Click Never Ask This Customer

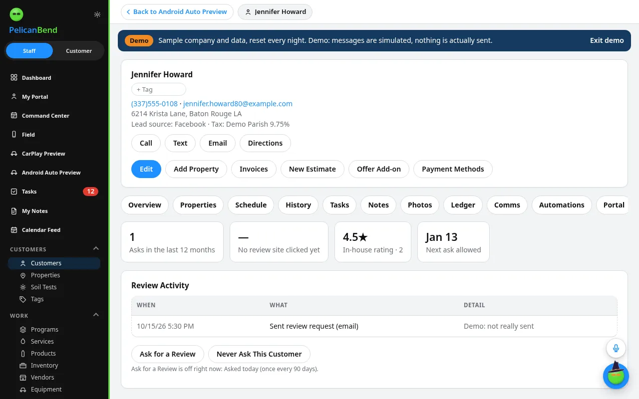(259, 354)
